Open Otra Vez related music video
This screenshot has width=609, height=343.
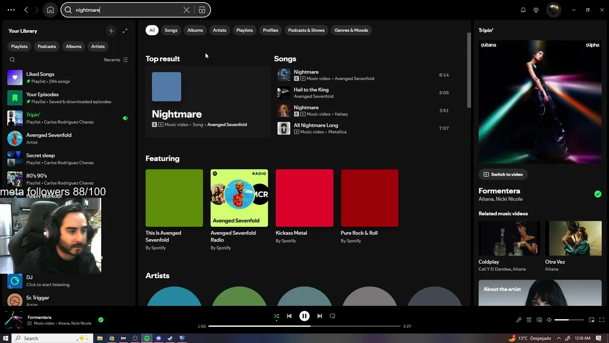pos(573,246)
